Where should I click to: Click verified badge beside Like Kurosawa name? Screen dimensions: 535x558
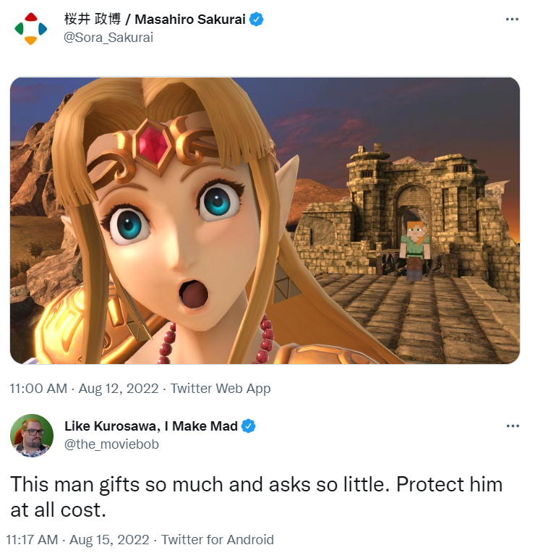(x=249, y=426)
